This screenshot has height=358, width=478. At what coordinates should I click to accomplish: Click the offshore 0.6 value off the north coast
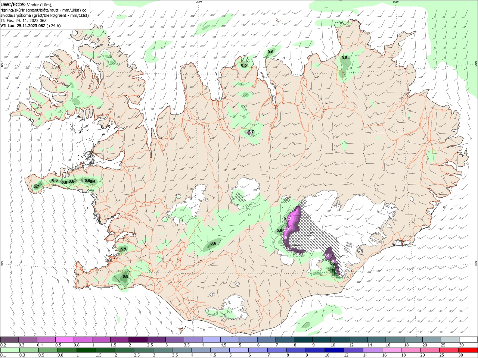pyautogui.click(x=270, y=52)
